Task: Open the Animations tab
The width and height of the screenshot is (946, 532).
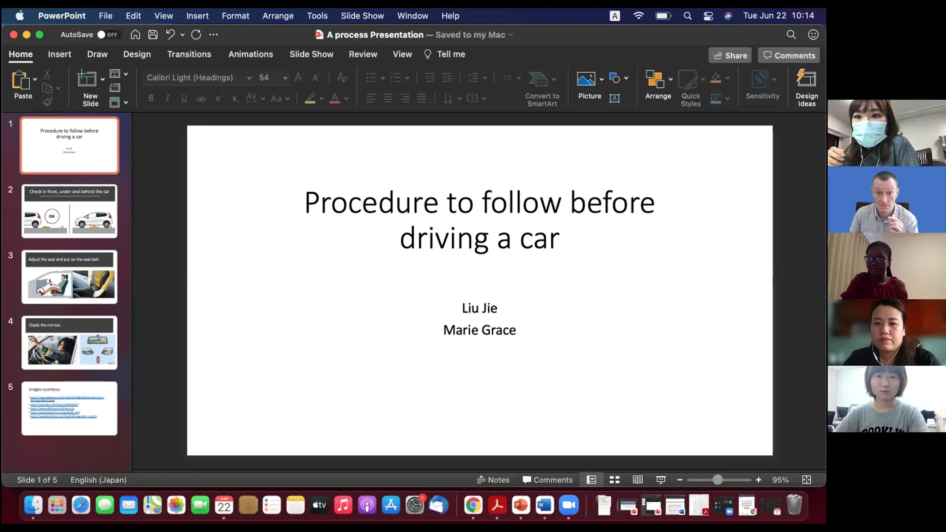Action: tap(251, 54)
